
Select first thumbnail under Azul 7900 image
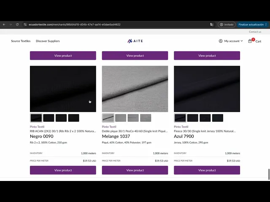pyautogui.click(x=180, y=118)
